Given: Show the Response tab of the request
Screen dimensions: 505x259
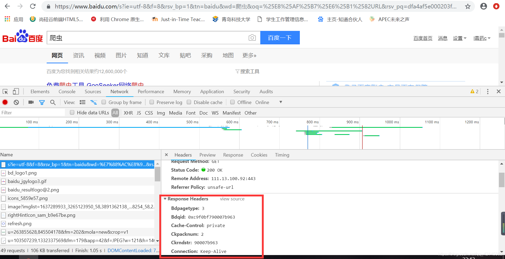Looking at the screenshot, I should click(233, 155).
